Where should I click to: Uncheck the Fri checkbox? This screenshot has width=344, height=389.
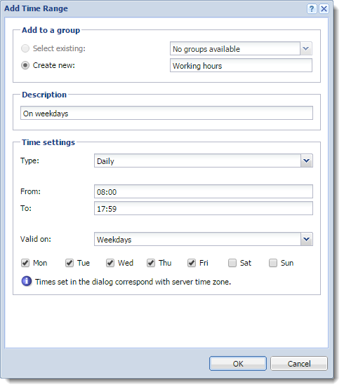(x=192, y=263)
